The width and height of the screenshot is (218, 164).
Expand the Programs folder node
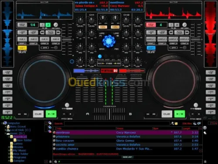[x=9, y=157]
